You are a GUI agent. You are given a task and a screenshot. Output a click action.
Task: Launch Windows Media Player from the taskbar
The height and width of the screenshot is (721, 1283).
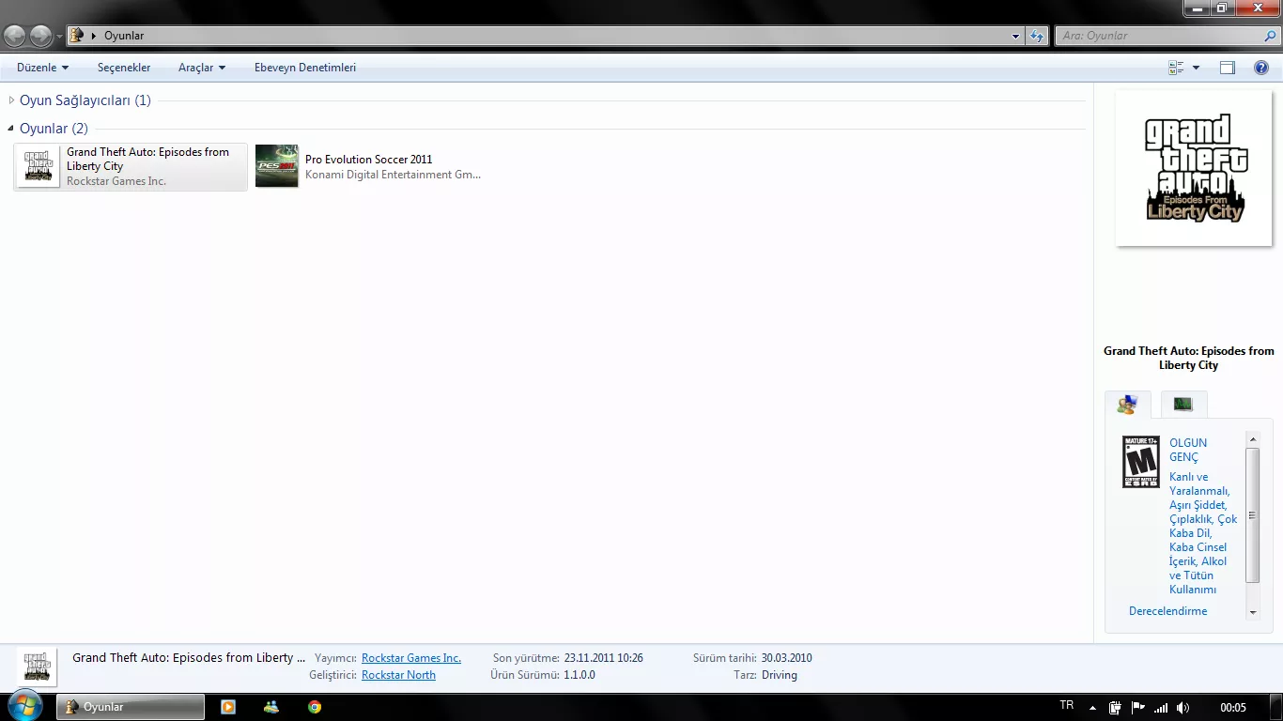tap(228, 707)
